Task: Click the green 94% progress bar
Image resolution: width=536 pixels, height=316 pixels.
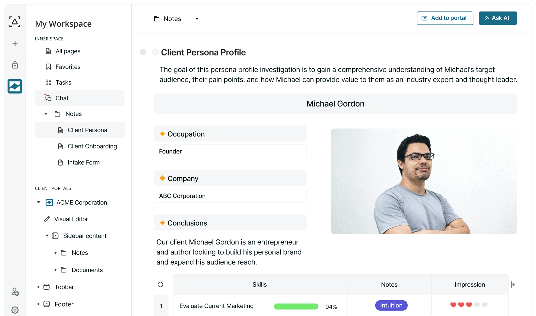Action: click(x=296, y=306)
